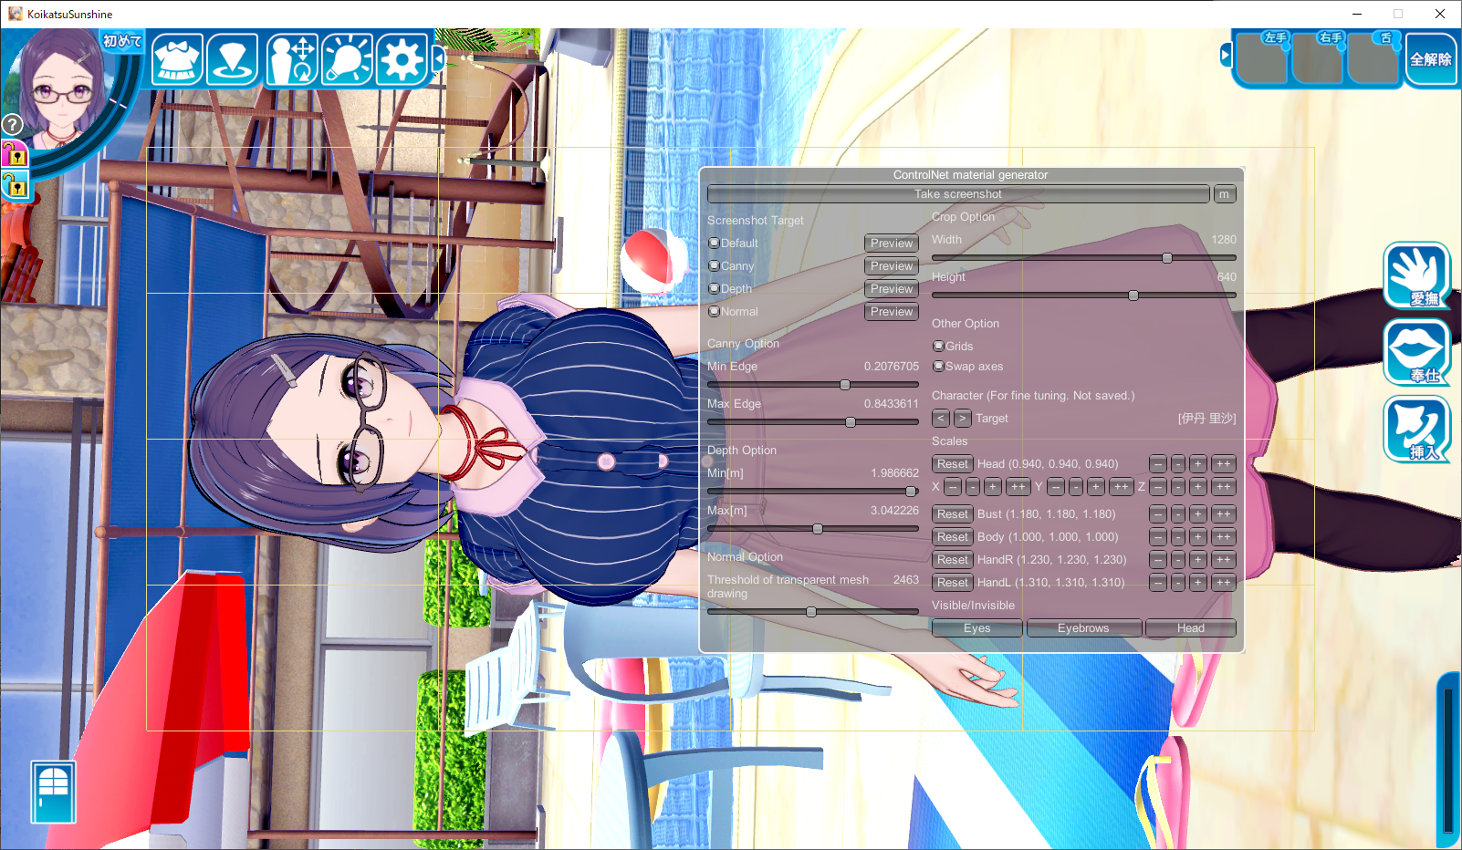The height and width of the screenshot is (850, 1462).
Task: Decrease Head Y scale with - button
Action: pos(1077,487)
